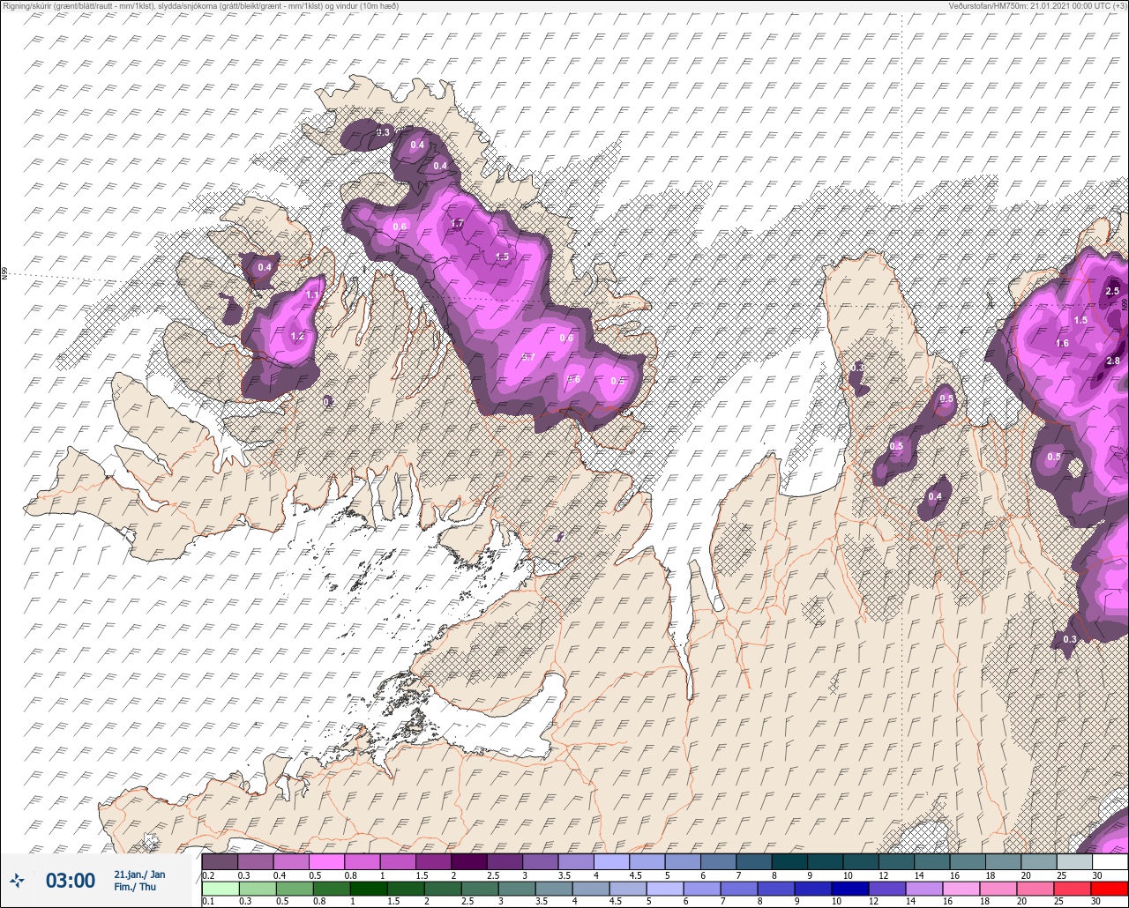
Task: Click the date text '21.jan./ Jan'
Action: click(x=139, y=875)
